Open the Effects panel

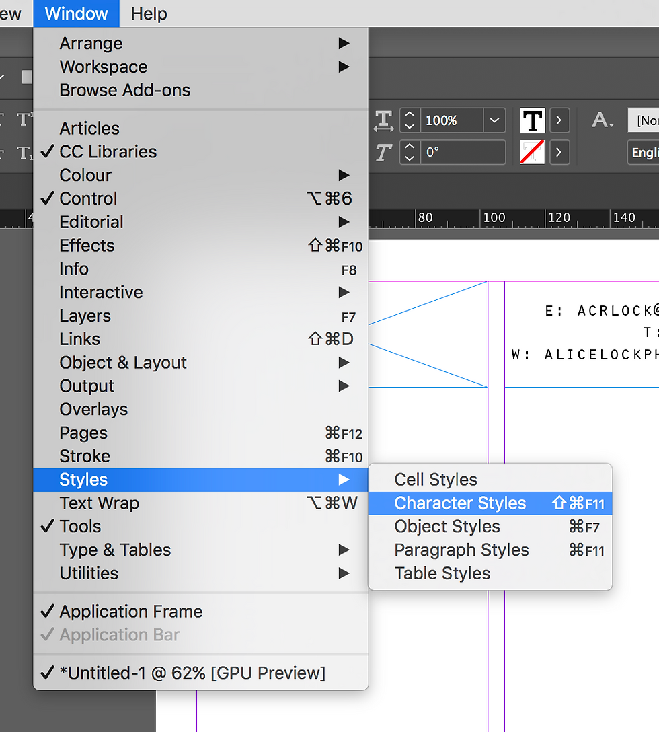(x=200, y=246)
